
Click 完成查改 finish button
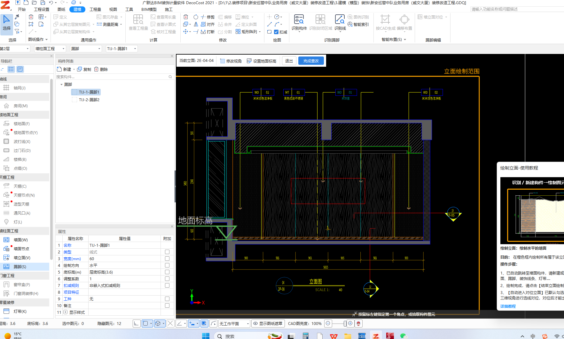click(311, 61)
